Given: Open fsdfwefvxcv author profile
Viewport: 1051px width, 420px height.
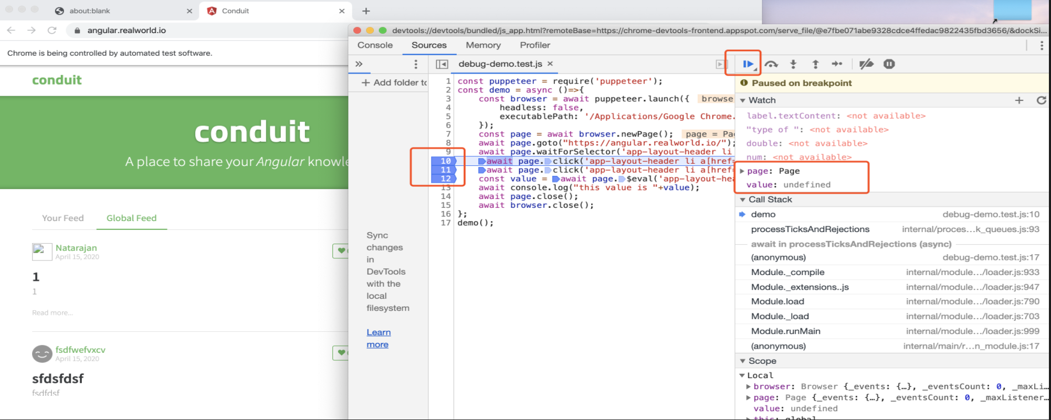Looking at the screenshot, I should [80, 350].
